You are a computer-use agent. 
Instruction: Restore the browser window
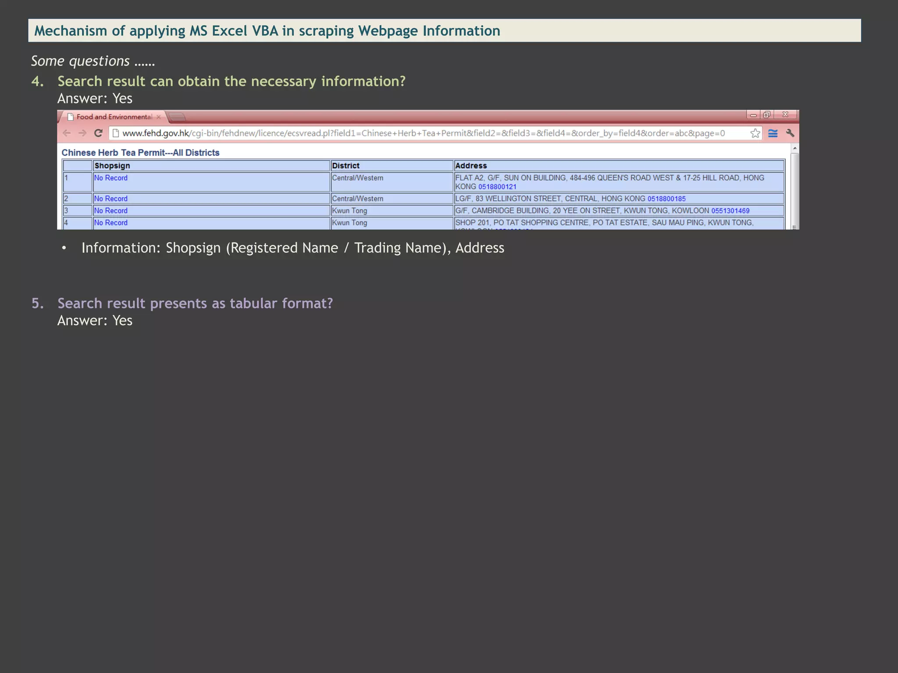[x=767, y=115]
